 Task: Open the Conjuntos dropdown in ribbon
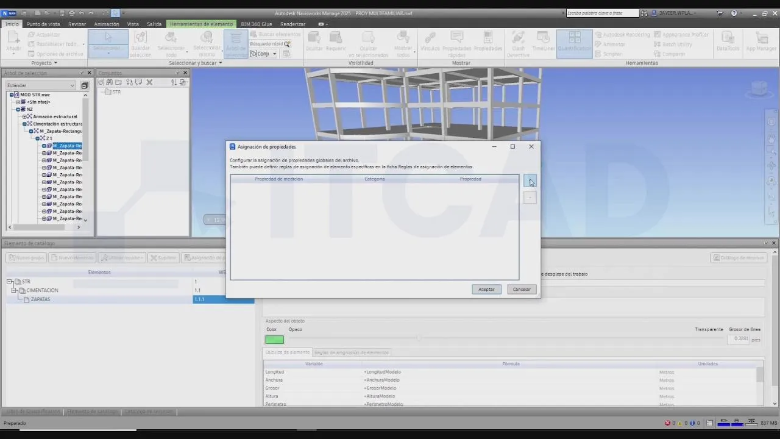(263, 54)
